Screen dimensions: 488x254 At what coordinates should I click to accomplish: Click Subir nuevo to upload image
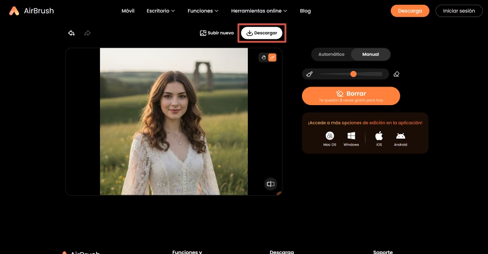[x=217, y=33]
